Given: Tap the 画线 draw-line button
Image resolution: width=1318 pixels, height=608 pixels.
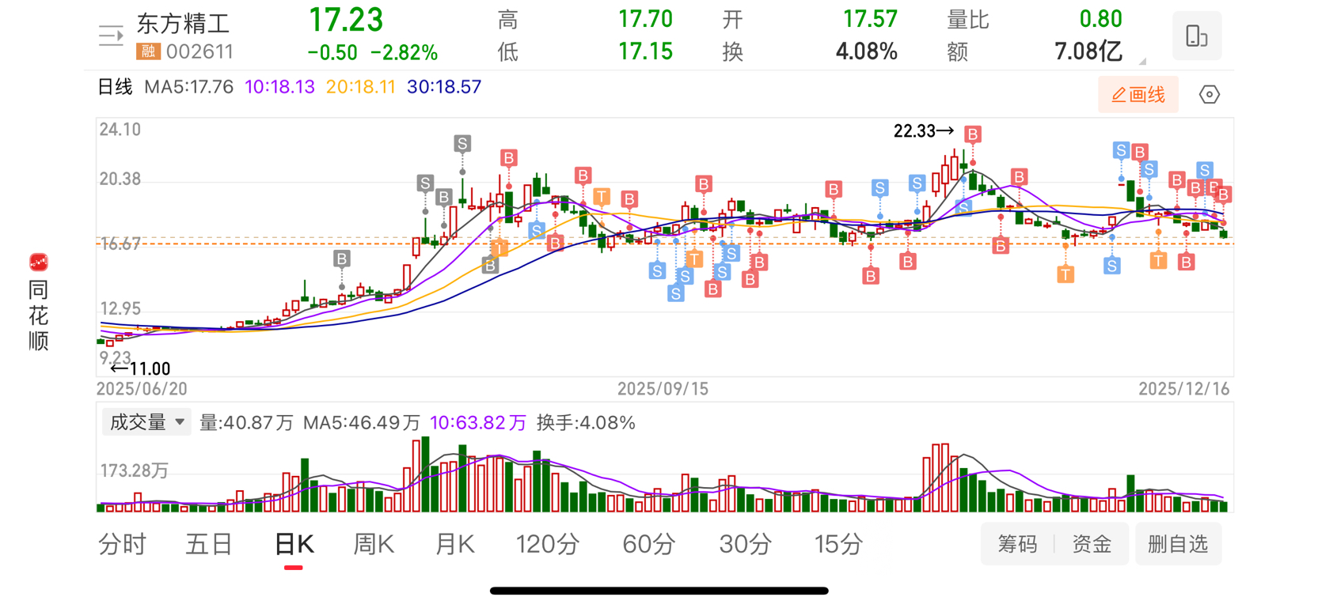Looking at the screenshot, I should (1138, 95).
